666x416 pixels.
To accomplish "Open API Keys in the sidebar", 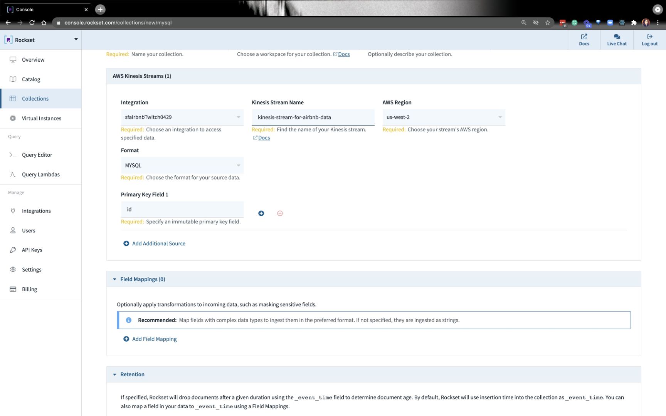I will point(41,250).
